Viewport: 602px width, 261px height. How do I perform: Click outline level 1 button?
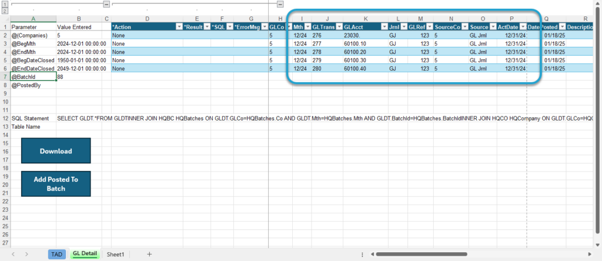pos(5,4)
